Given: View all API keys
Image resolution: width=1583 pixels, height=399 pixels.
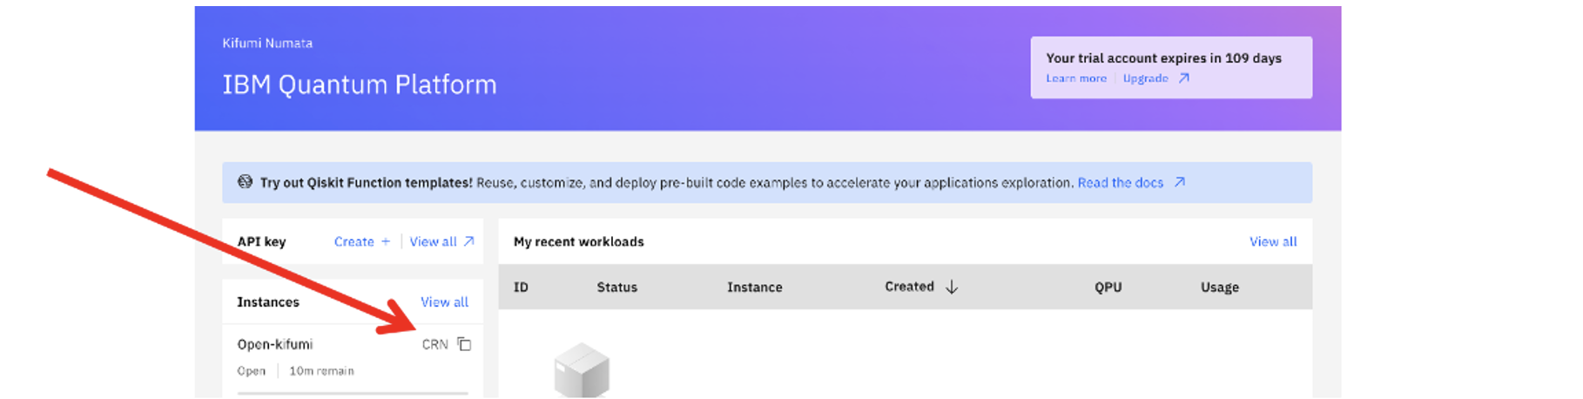Looking at the screenshot, I should click(433, 241).
